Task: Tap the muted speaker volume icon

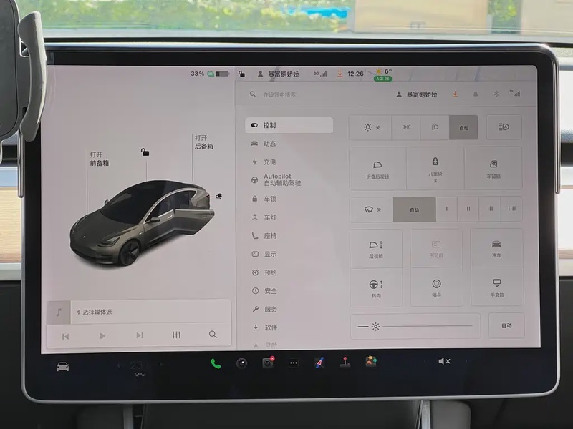Action: click(x=444, y=361)
